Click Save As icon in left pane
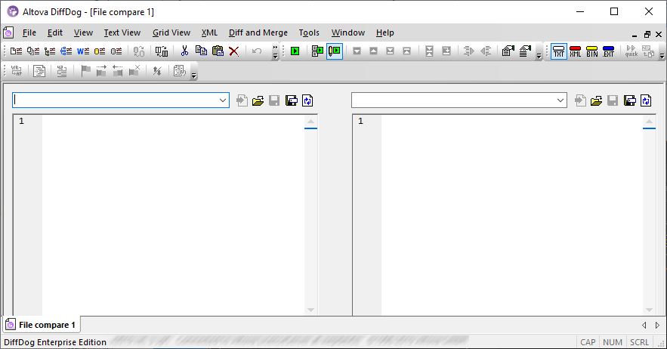Viewport: 667px width, 349px height. coord(292,100)
